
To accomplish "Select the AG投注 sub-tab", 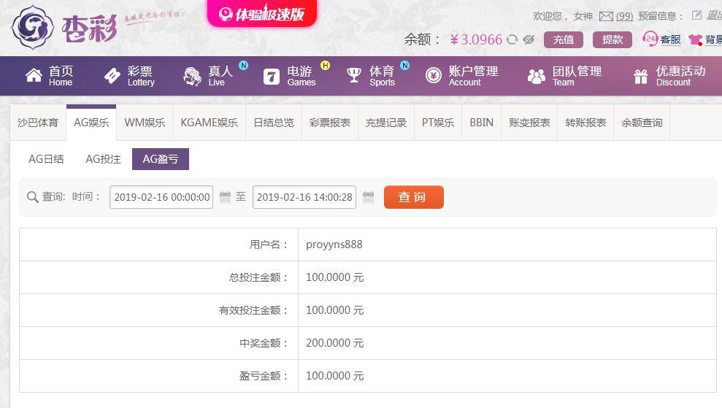I will pyautogui.click(x=103, y=159).
